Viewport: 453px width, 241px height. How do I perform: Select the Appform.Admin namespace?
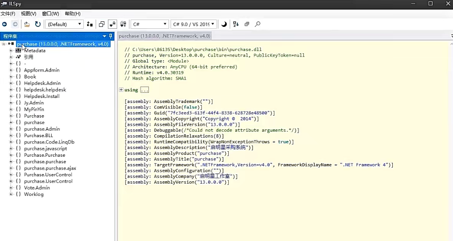click(x=41, y=70)
